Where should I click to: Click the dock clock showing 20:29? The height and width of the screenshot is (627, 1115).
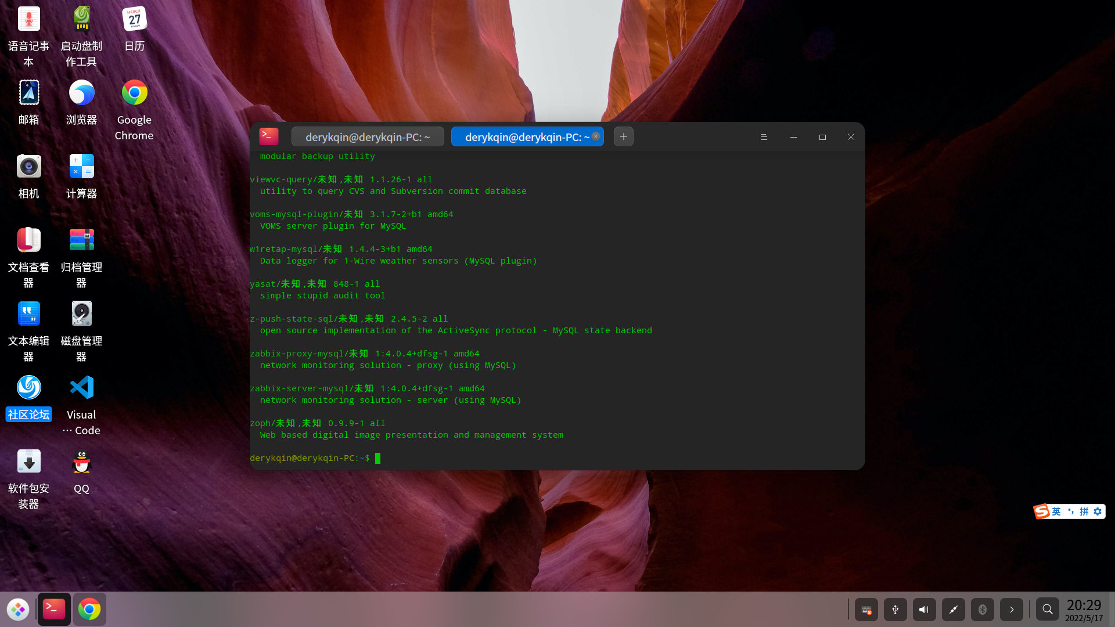pos(1084,610)
